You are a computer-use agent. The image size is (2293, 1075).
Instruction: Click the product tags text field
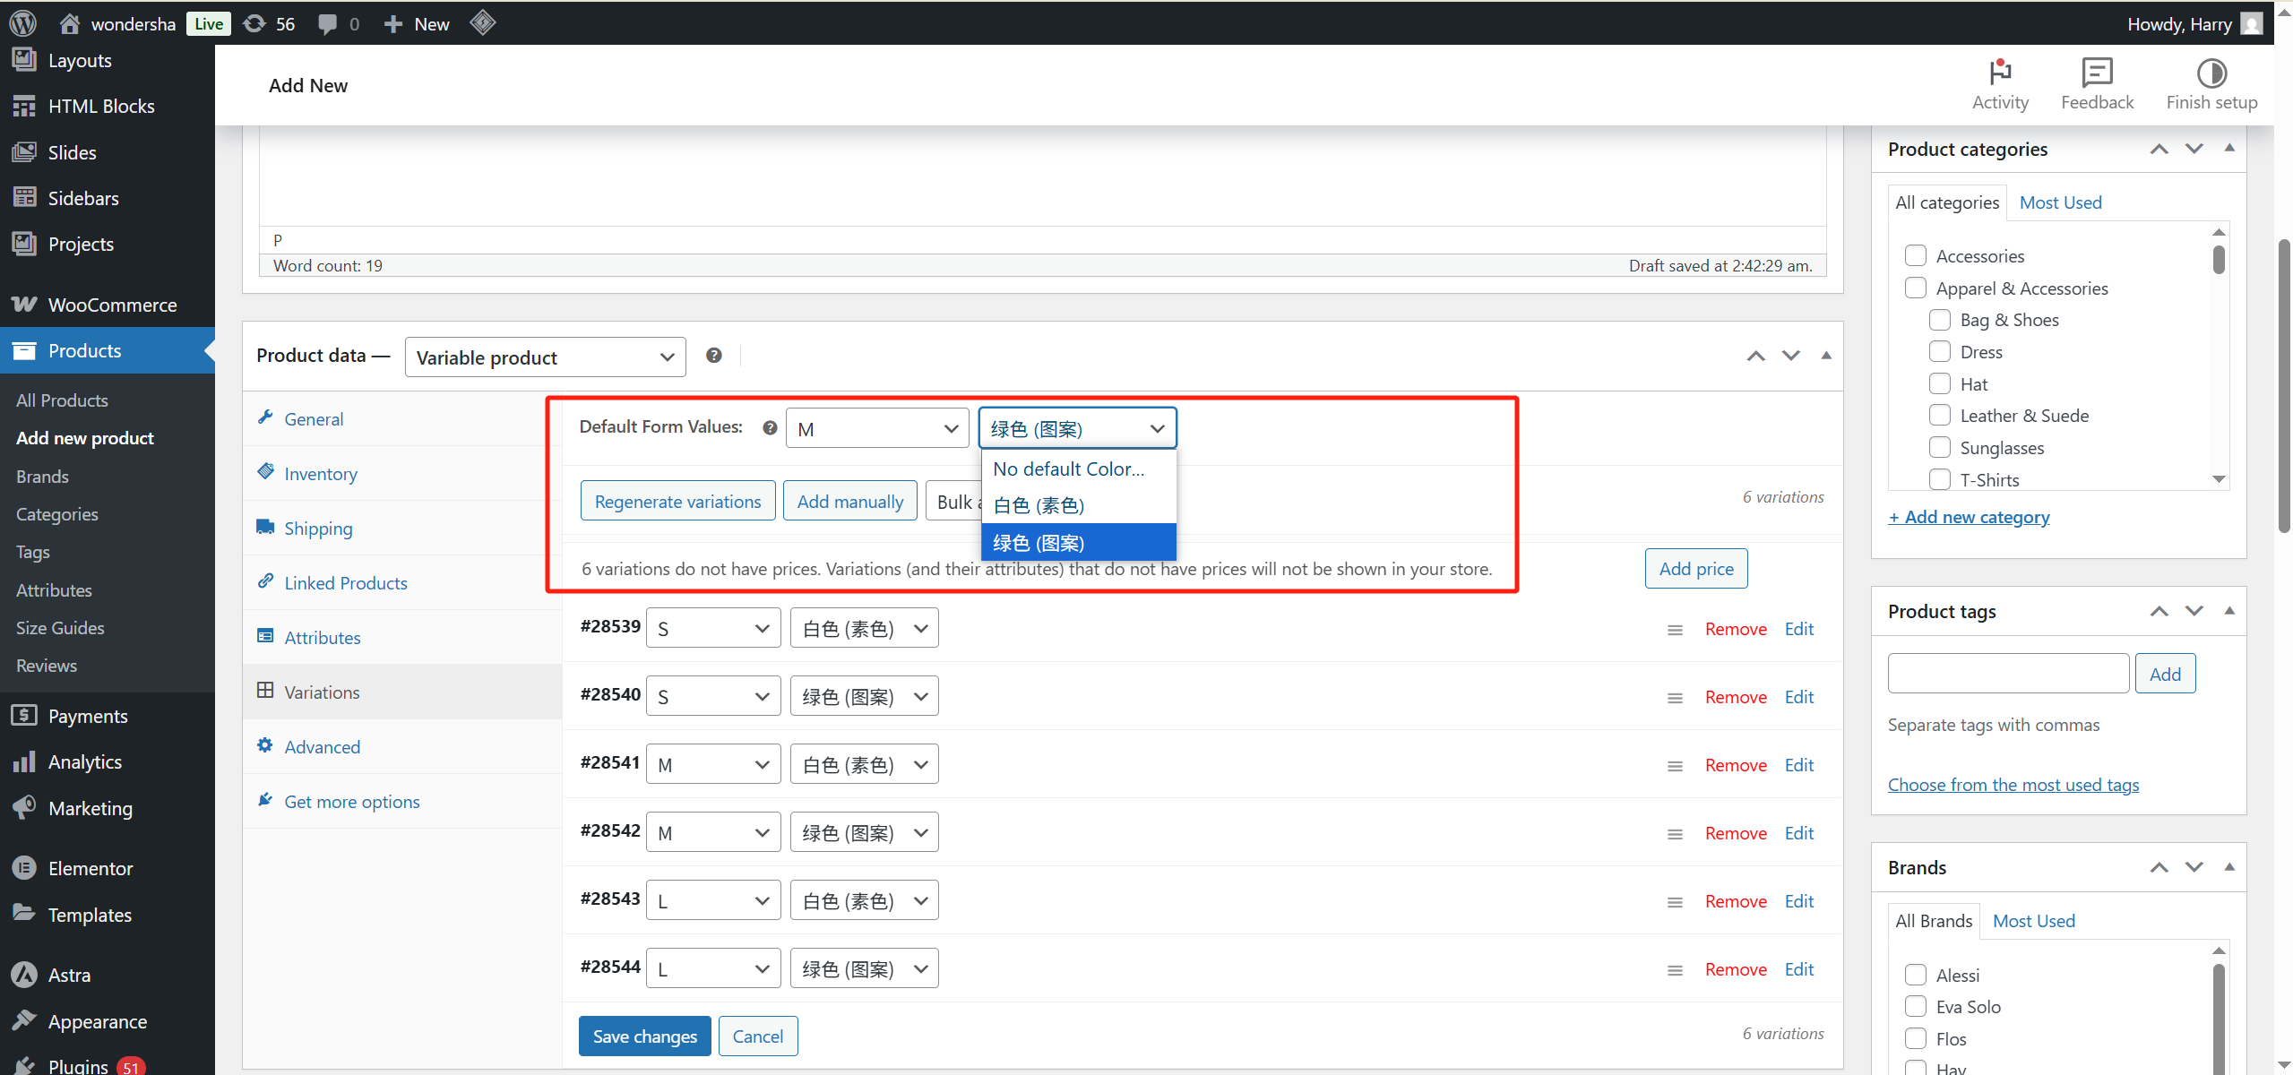click(x=2007, y=674)
